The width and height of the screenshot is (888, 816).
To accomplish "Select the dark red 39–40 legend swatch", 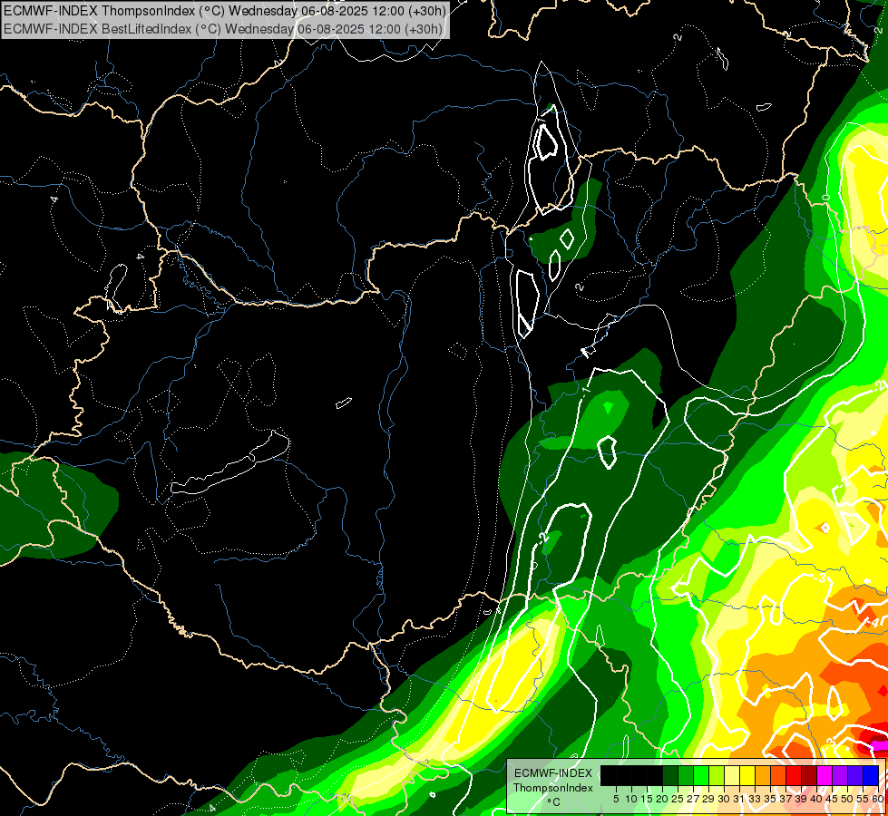I will (x=809, y=776).
